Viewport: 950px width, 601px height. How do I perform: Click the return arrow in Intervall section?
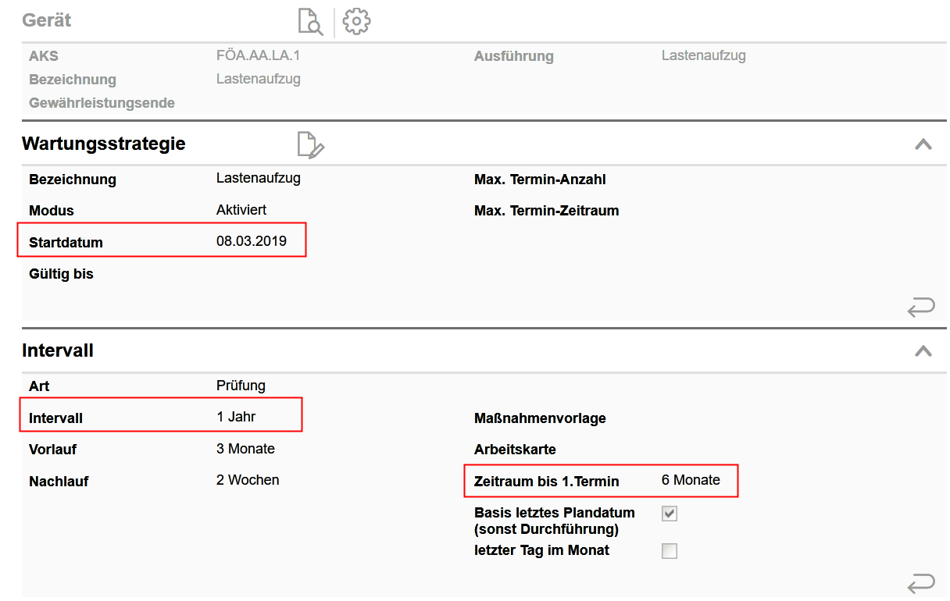tap(920, 582)
